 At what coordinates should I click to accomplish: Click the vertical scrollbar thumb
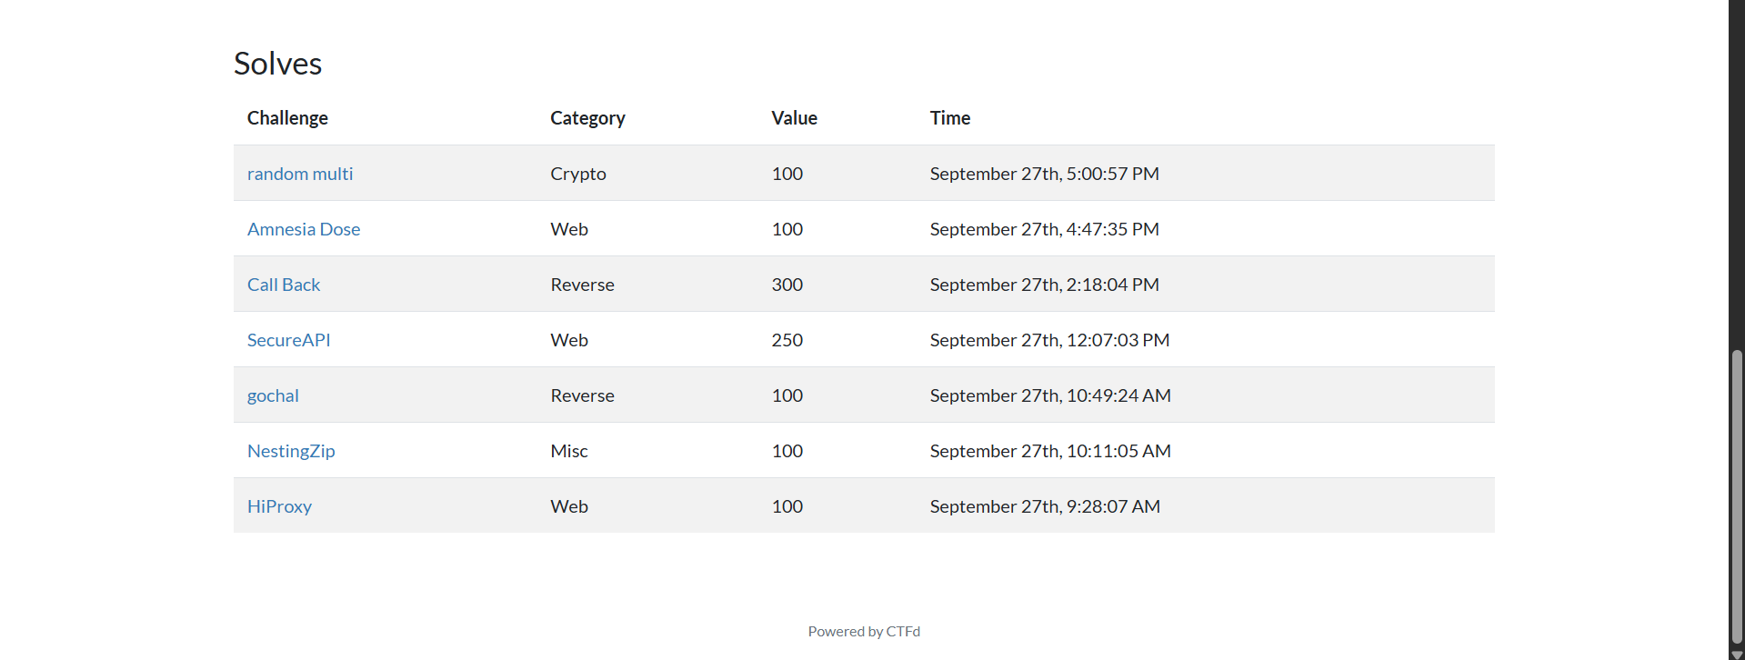tap(1737, 495)
